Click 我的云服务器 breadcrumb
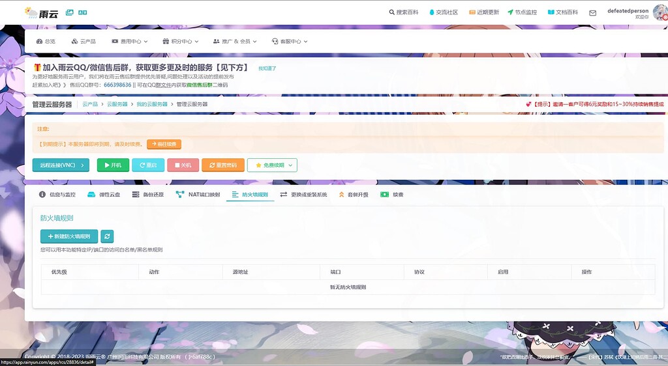The width and height of the screenshot is (668, 366). pos(152,104)
